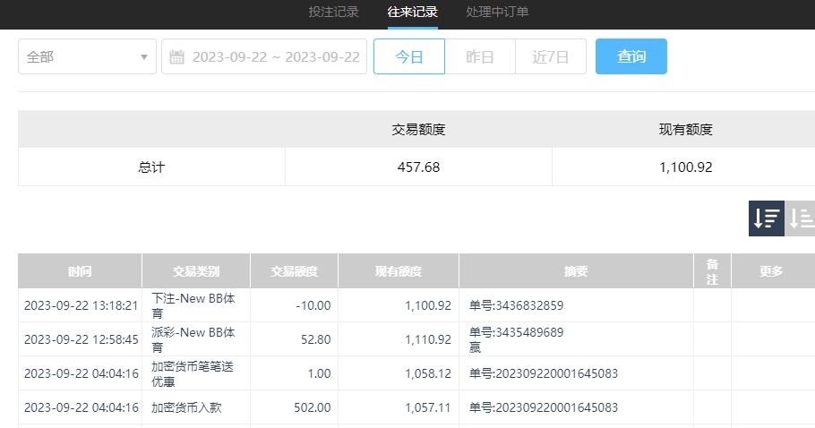Select the 昨日 quick filter
Viewport: 815px width, 428px height.
[x=480, y=56]
